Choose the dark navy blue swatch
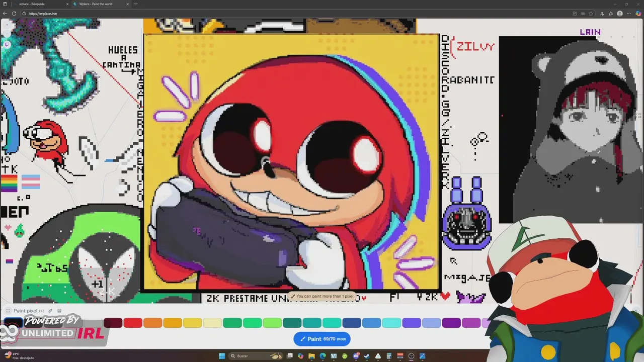Image resolution: width=644 pixels, height=362 pixels. [352, 323]
